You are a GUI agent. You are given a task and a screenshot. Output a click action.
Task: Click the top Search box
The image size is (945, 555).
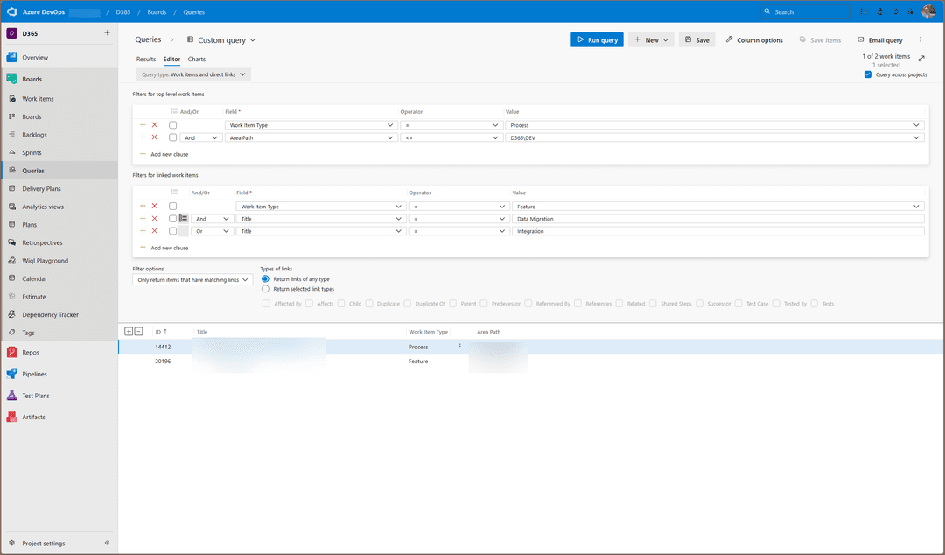pyautogui.click(x=805, y=11)
